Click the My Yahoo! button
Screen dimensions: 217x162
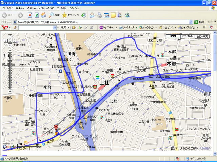(107, 27)
